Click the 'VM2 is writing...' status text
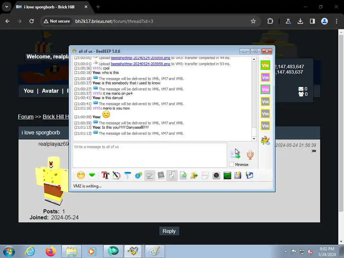Viewport: 344px width, 258px height. click(87, 186)
